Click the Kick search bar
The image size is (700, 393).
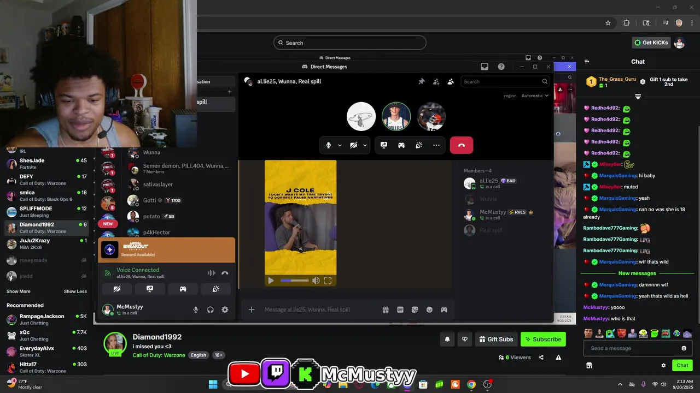(x=350, y=43)
